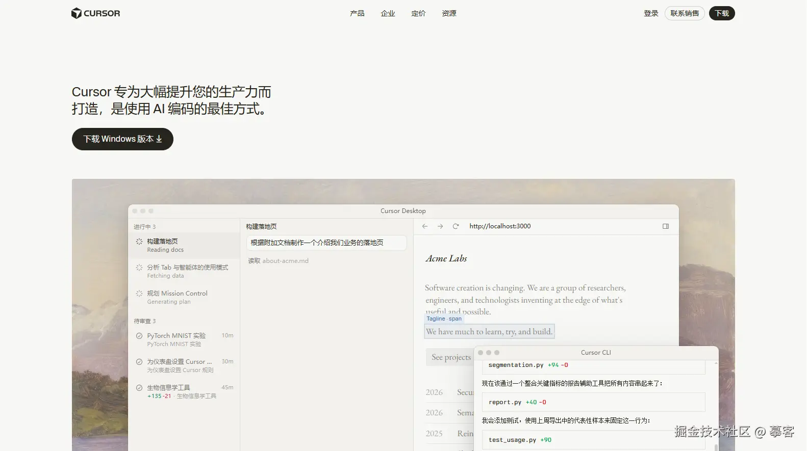Select tagline We have much to learn
This screenshot has width=807, height=451.
tap(489, 332)
